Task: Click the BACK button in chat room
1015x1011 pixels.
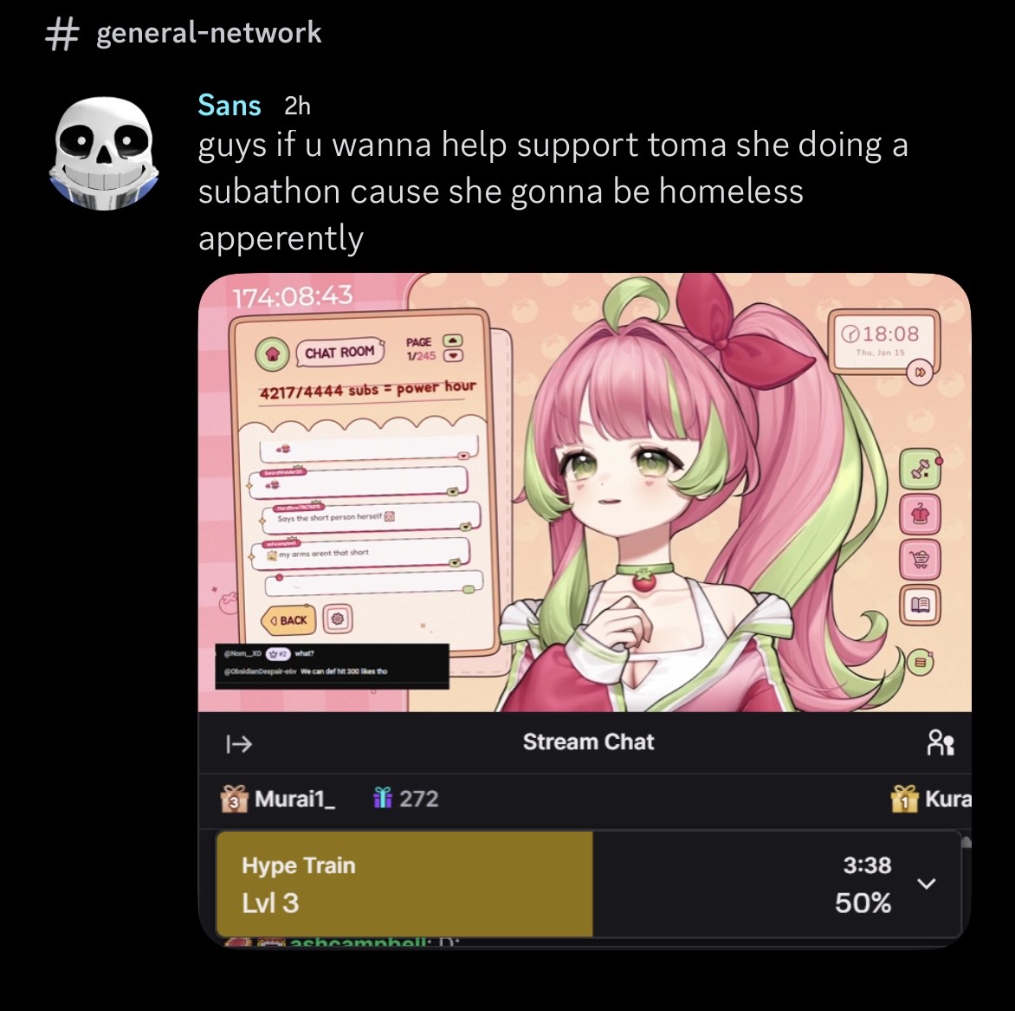Action: pyautogui.click(x=288, y=619)
